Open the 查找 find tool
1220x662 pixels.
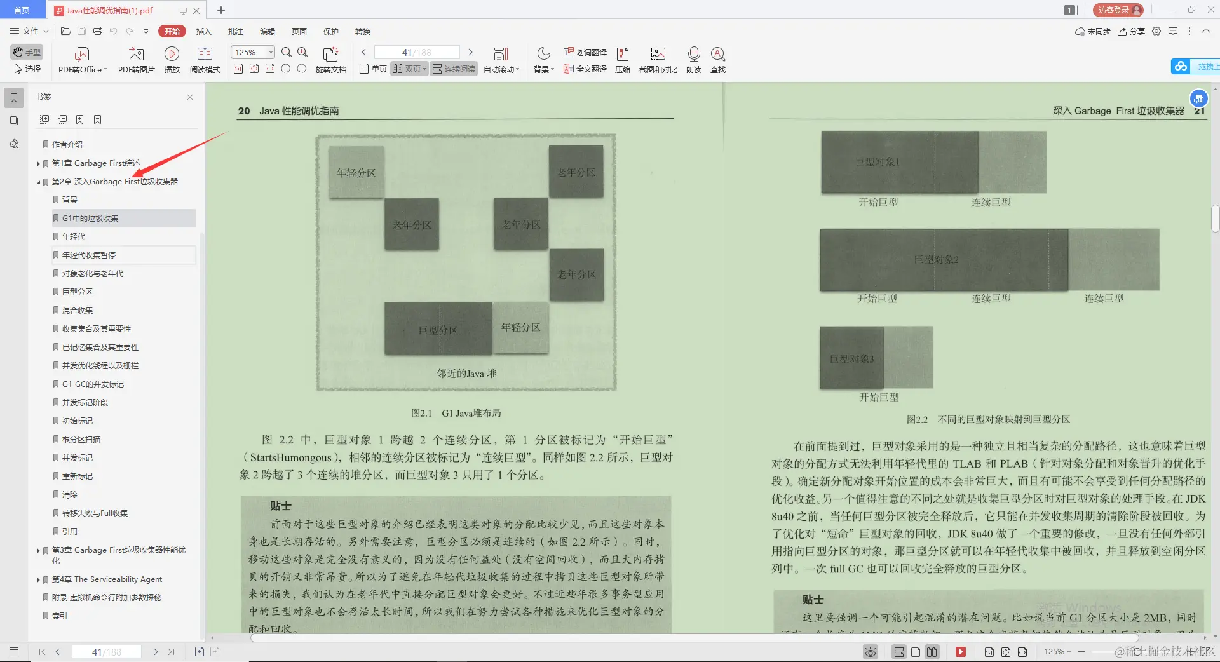[717, 59]
